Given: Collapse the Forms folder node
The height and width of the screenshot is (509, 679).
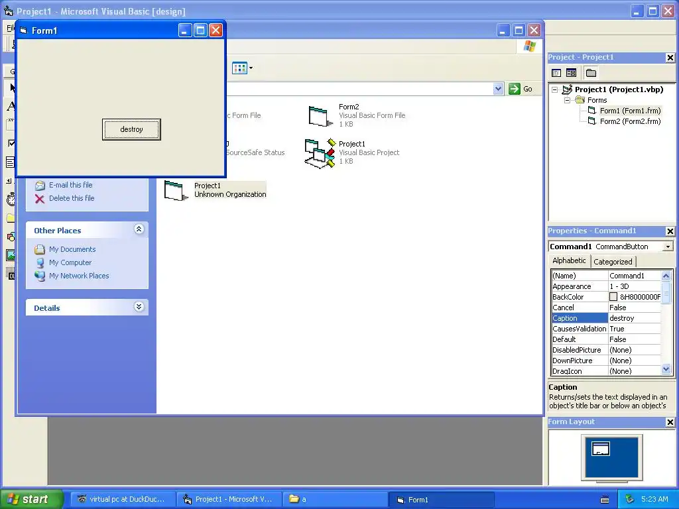Looking at the screenshot, I should pos(567,101).
